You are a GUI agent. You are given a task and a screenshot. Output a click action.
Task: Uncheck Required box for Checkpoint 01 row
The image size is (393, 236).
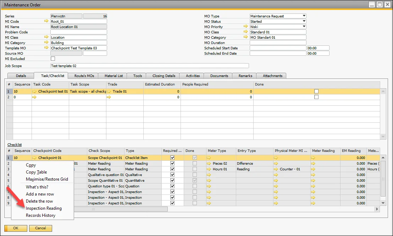tap(172, 158)
